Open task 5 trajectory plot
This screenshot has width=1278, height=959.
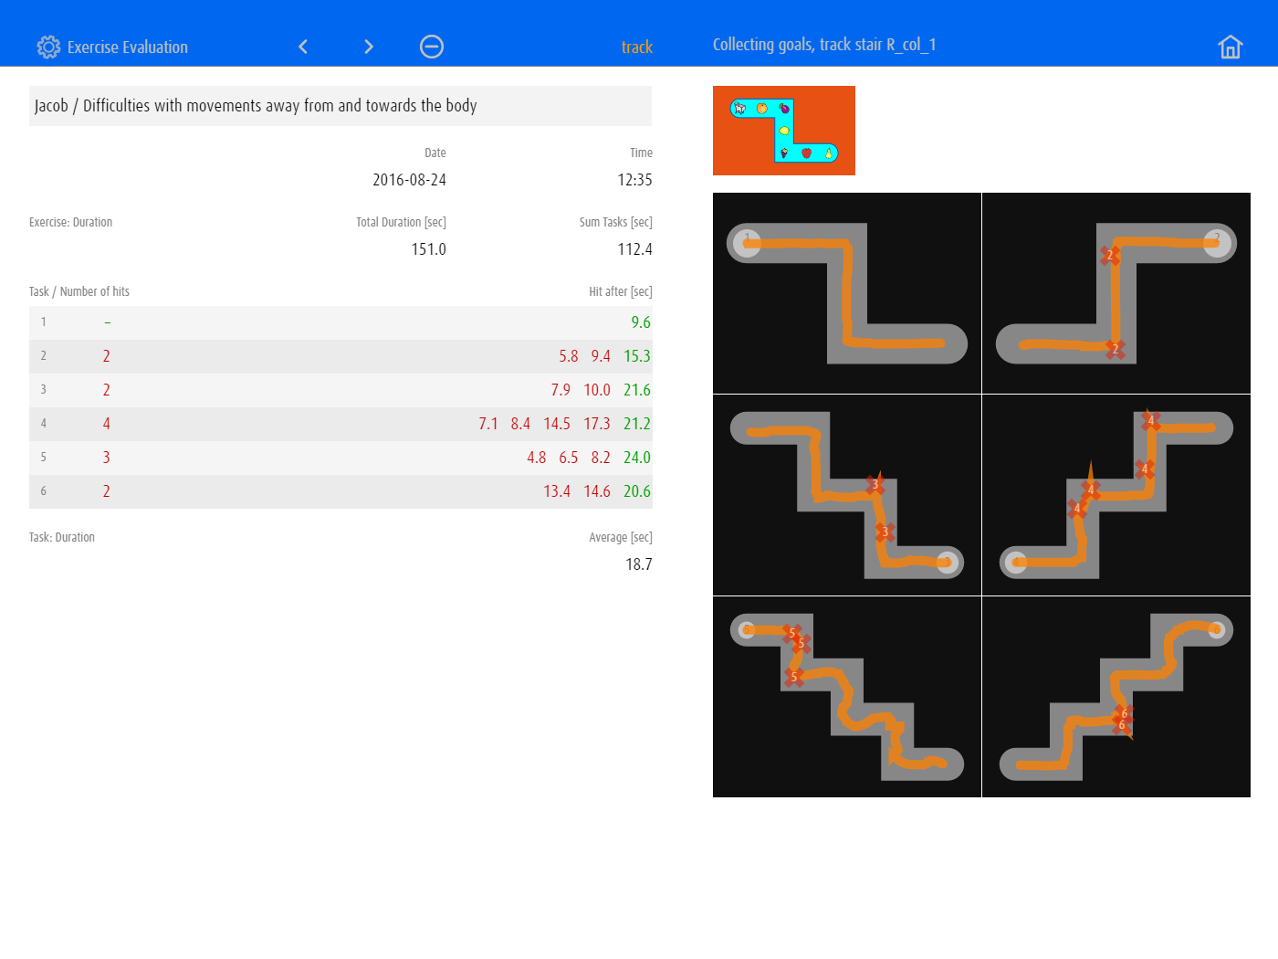(x=846, y=697)
